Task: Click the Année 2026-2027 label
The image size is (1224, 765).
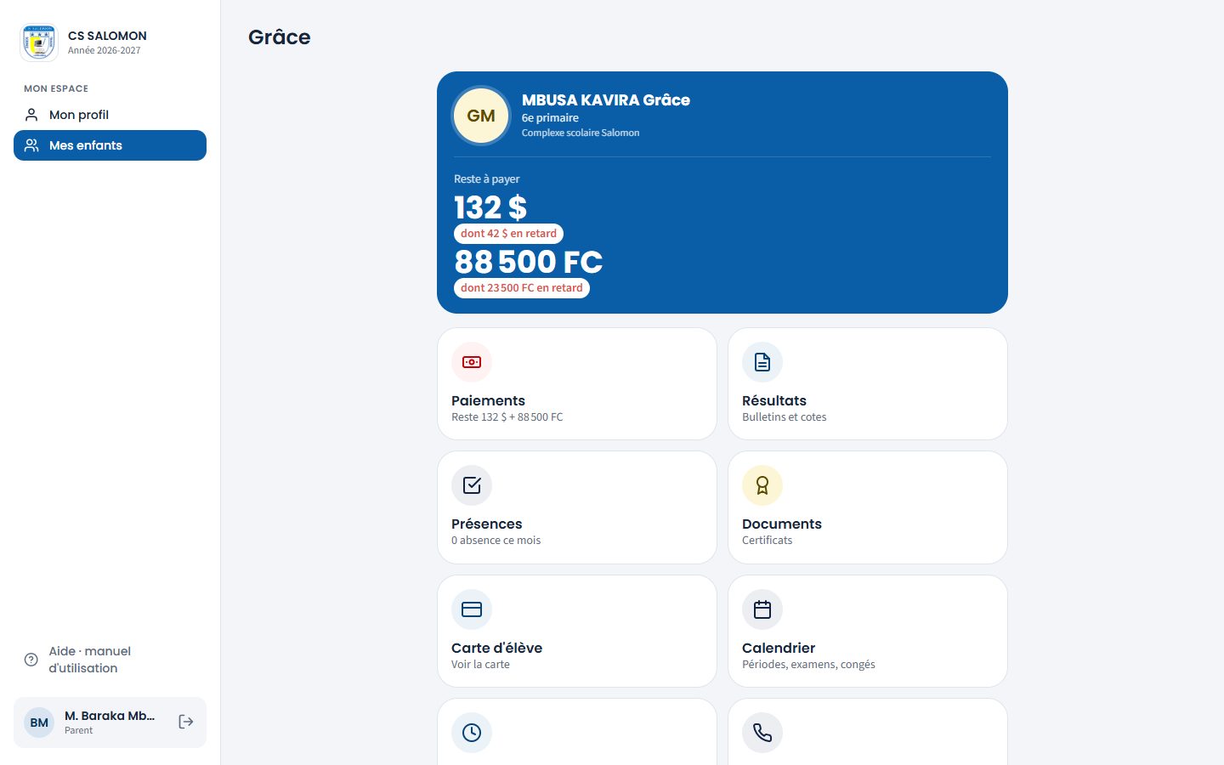Action: tap(105, 50)
